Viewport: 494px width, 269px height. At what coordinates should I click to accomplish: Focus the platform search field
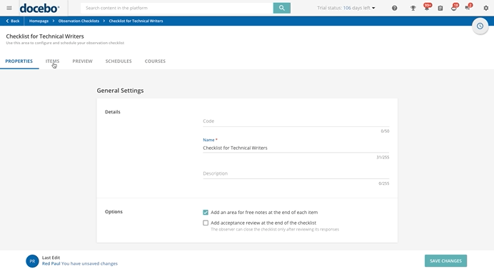pos(177,8)
